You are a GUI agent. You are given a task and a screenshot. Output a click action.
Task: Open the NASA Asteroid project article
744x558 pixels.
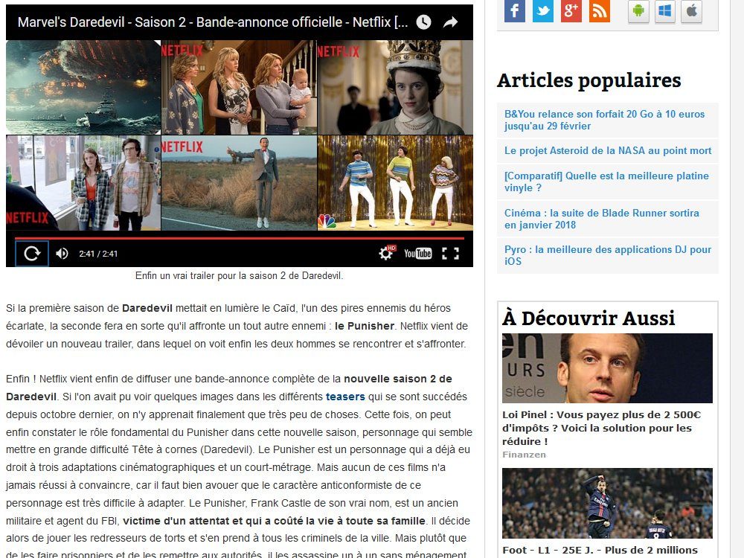pos(608,151)
